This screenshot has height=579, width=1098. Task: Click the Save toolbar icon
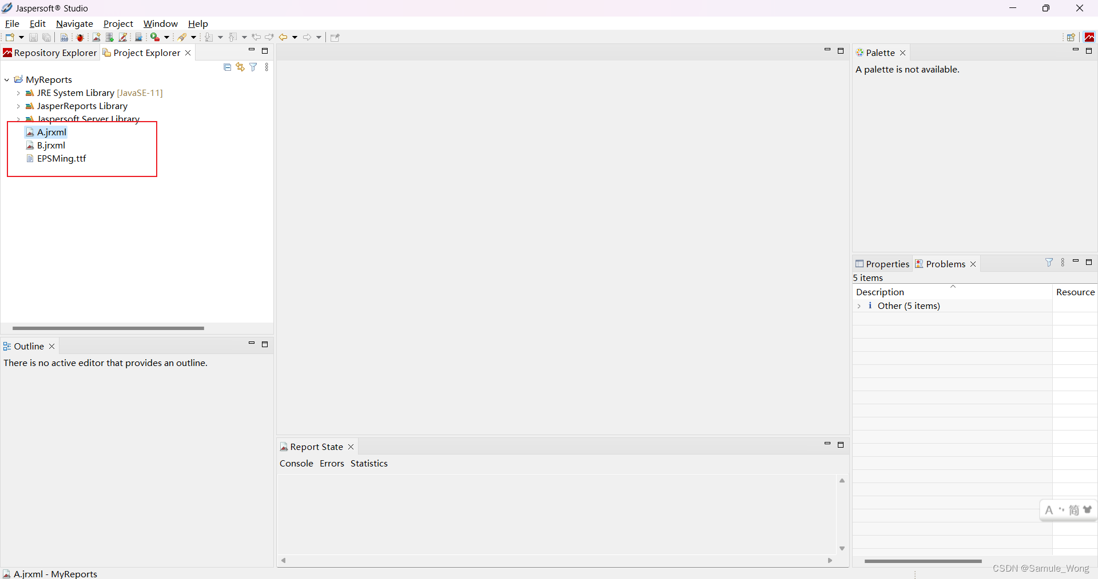coord(33,38)
